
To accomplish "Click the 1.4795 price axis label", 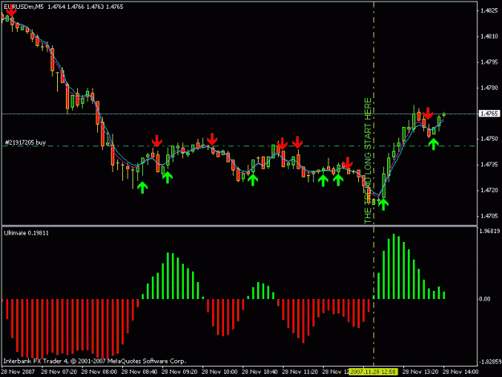I will pos(489,62).
